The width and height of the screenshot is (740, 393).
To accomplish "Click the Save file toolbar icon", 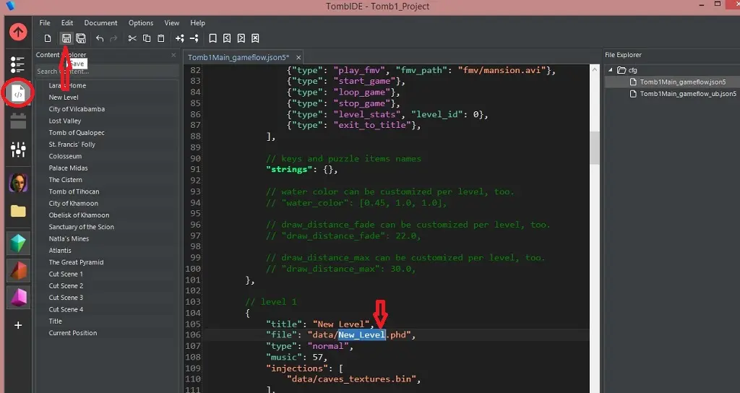I will tap(66, 38).
